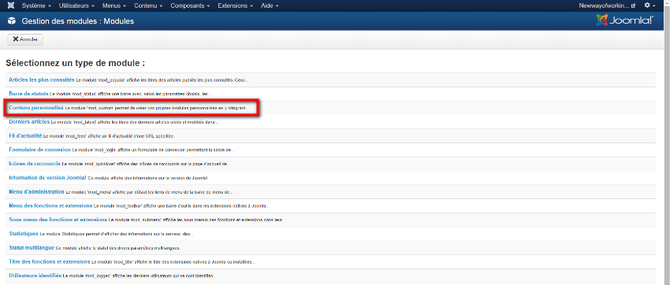670x285 pixels.
Task: Open the Utilisateurs menu
Action: 77,6
